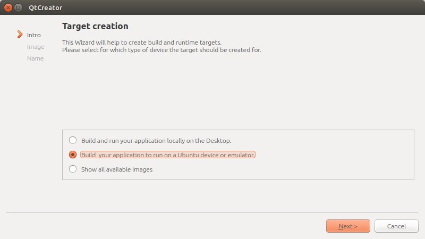The width and height of the screenshot is (425, 239).
Task: Click the QtCreator title bar text
Action: (45, 7)
